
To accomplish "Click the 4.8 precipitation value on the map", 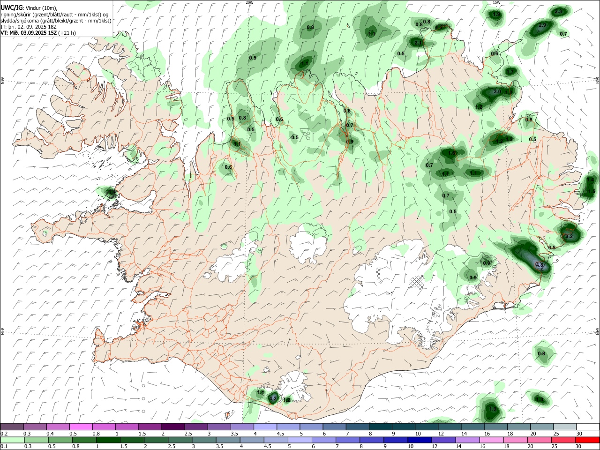I will [539, 265].
